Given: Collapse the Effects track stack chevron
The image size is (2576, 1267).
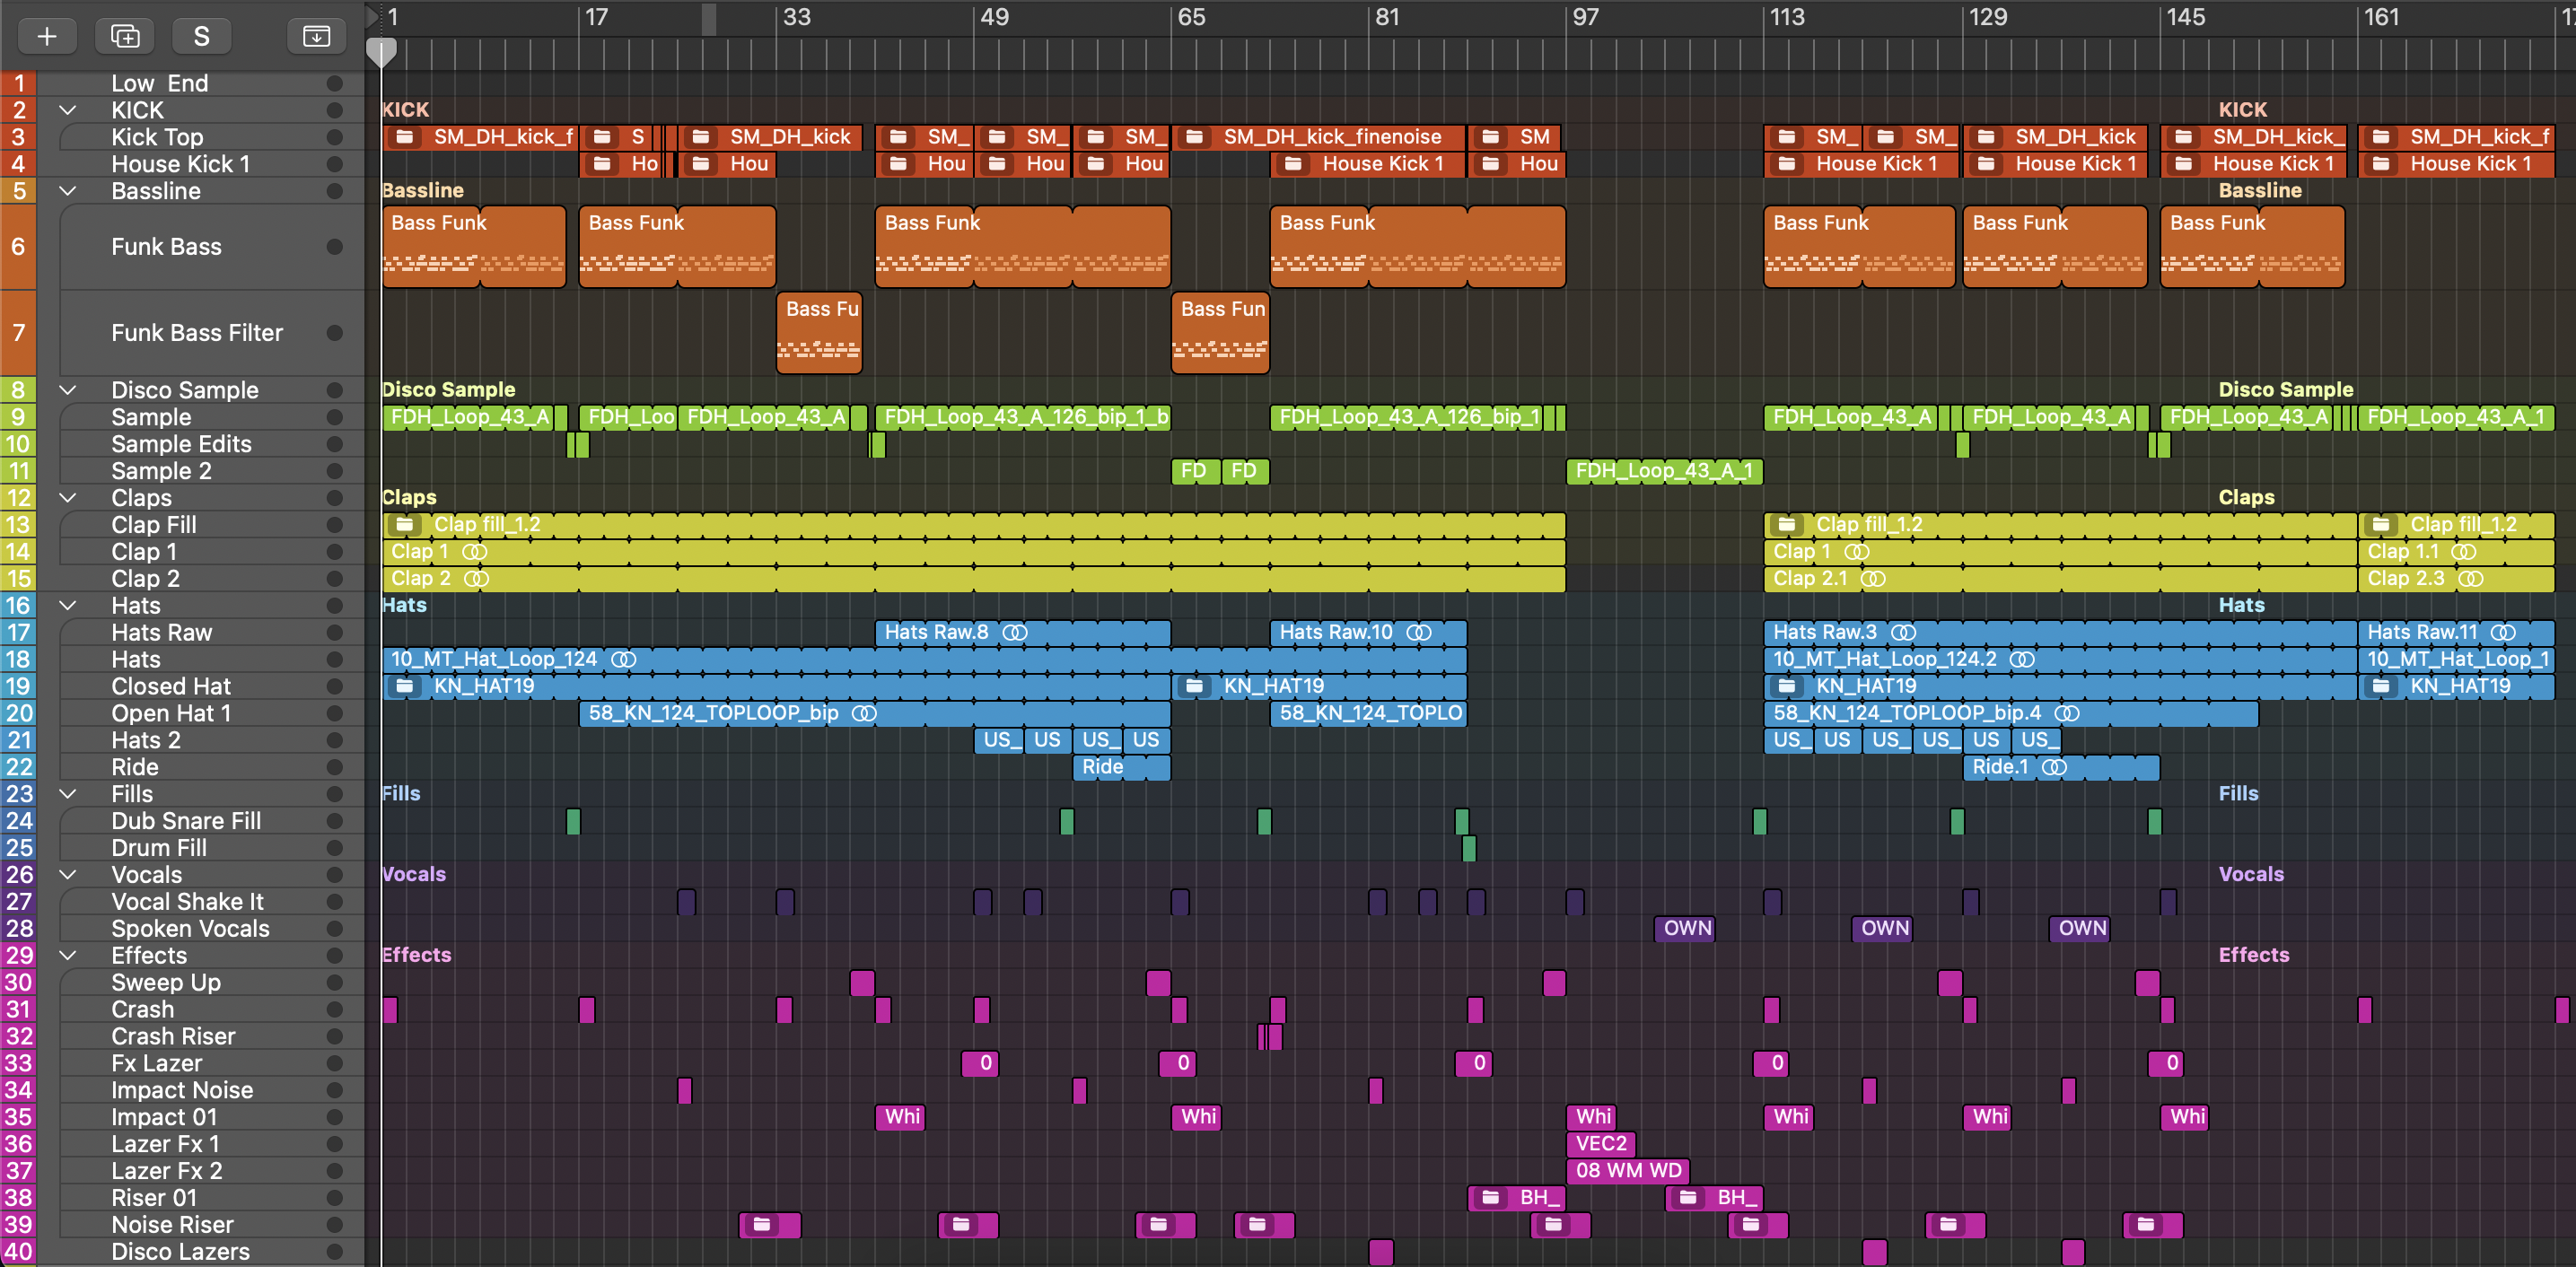Looking at the screenshot, I should (x=68, y=955).
